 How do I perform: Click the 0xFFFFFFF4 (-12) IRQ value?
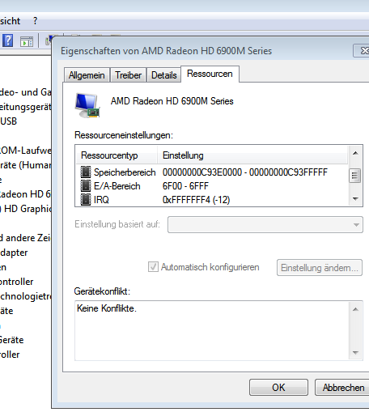pyautogui.click(x=196, y=200)
